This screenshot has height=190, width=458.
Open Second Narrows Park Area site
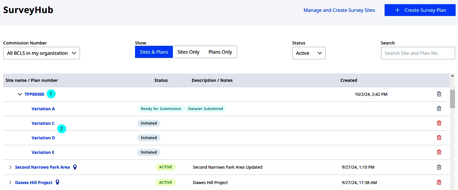pos(42,167)
